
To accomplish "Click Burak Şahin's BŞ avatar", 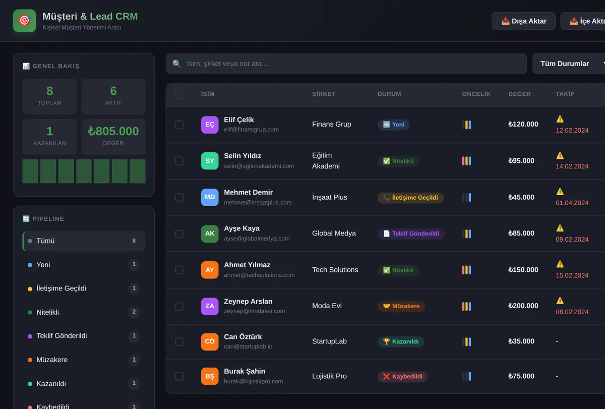I will 210,376.
